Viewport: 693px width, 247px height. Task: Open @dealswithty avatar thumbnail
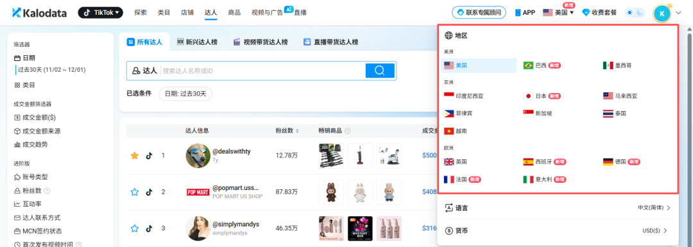point(198,155)
